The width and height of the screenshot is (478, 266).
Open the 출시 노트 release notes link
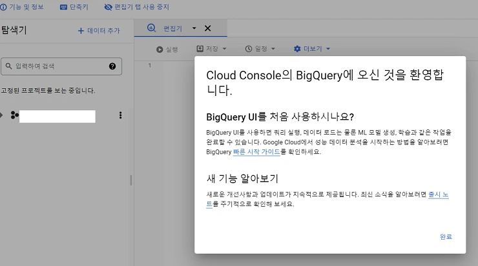pos(439,195)
